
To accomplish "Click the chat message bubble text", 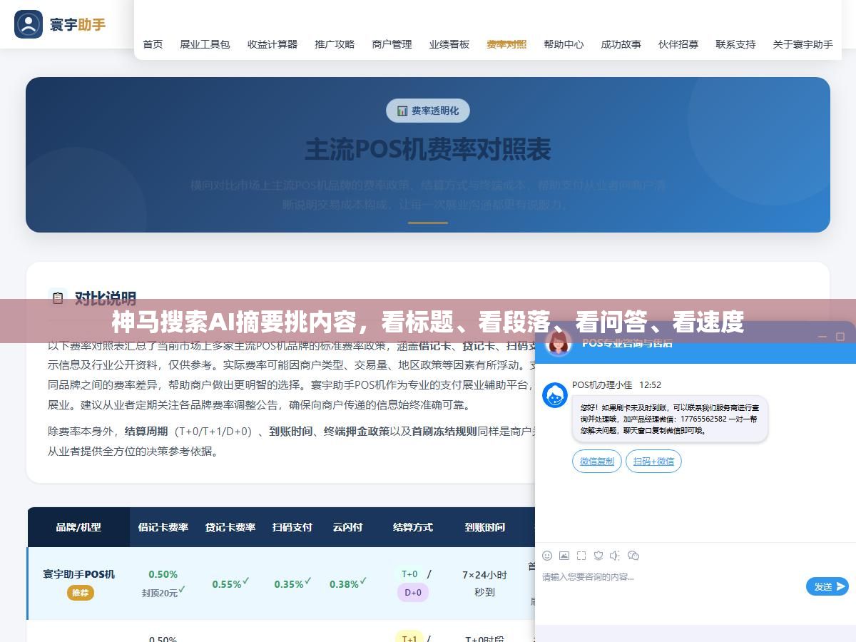I will click(669, 419).
